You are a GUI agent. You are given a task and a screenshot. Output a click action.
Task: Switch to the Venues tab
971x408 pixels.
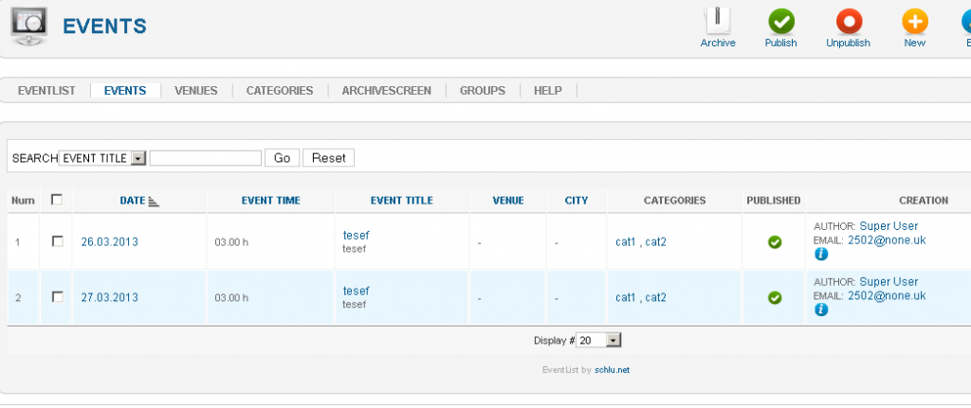point(196,91)
